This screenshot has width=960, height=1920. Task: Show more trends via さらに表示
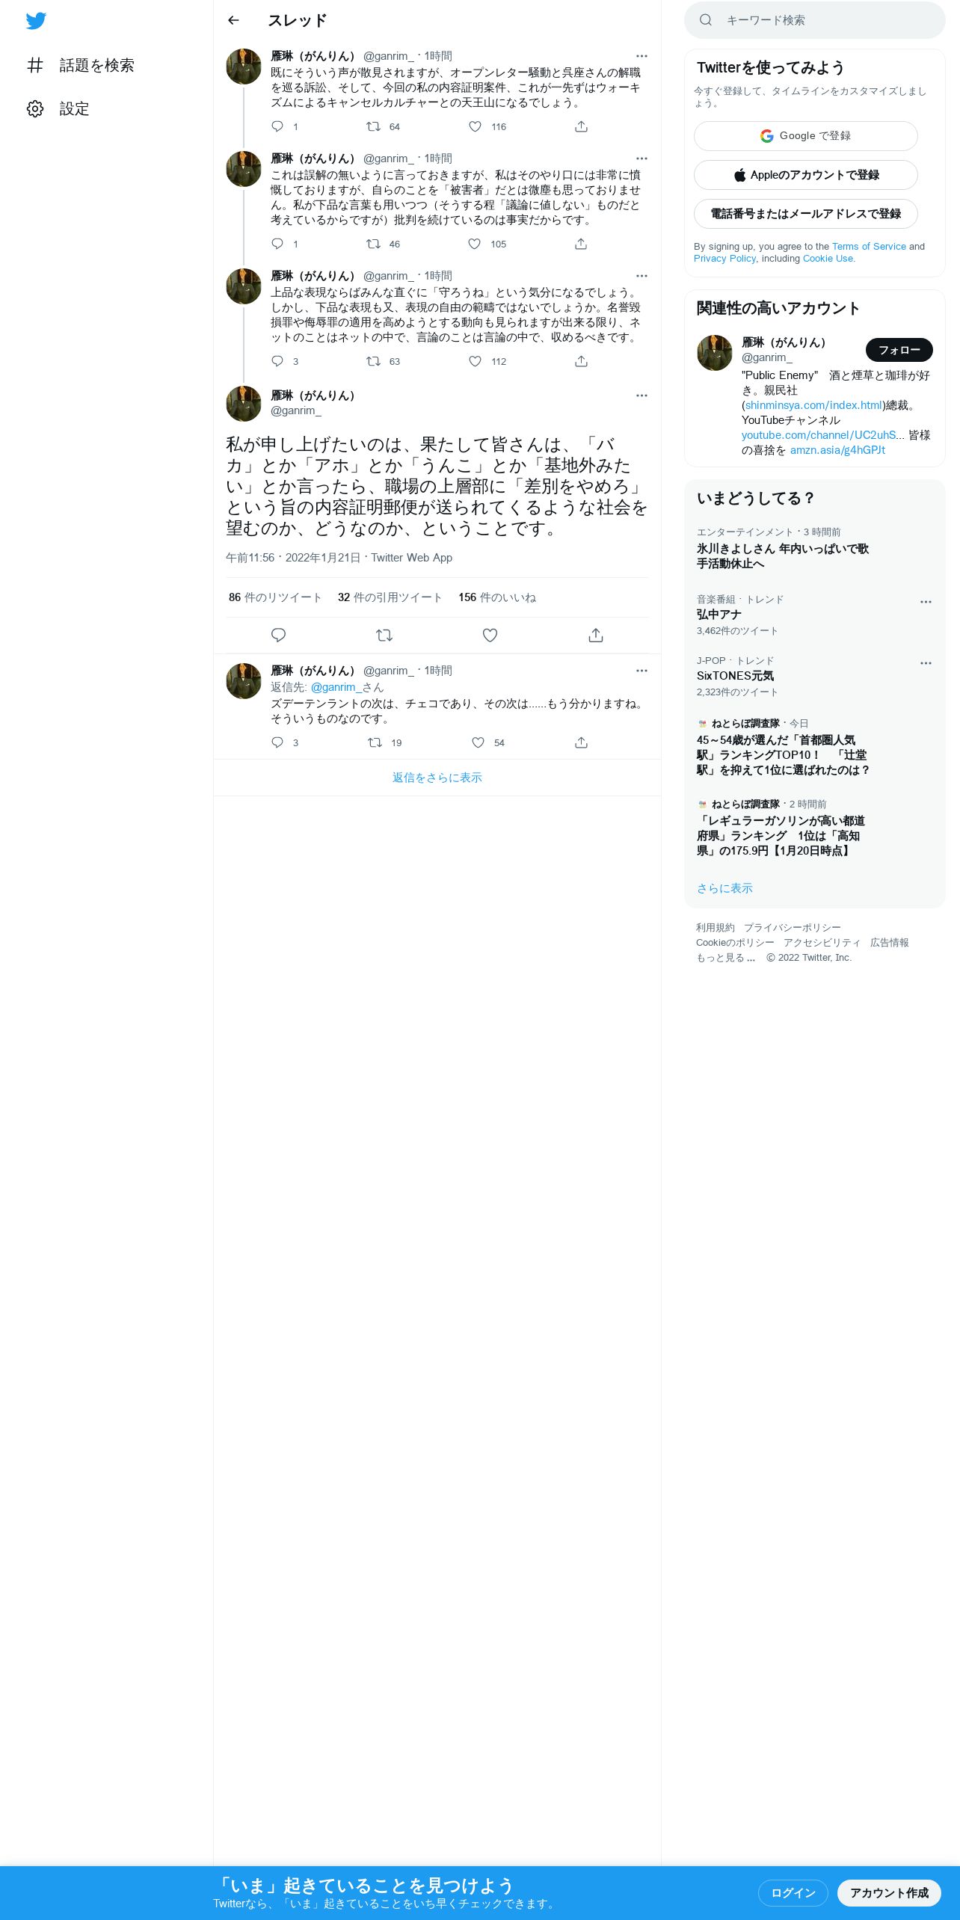click(x=724, y=888)
